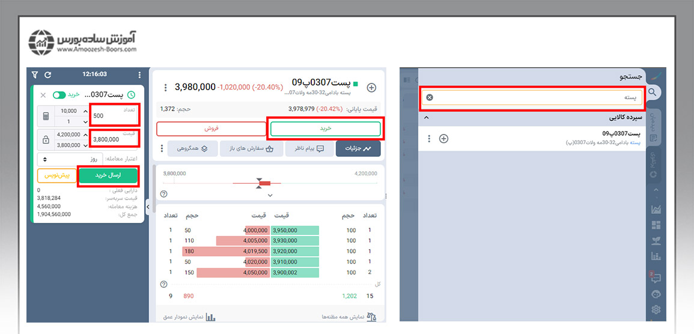Toggle the خرید buy/sell switch in order form
The height and width of the screenshot is (334, 694).
click(x=59, y=95)
